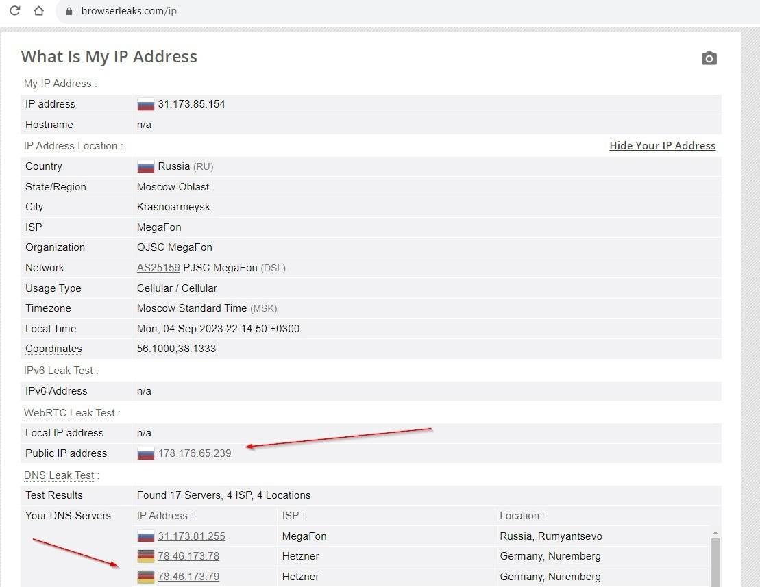Click the WebRTC Leak Test heading link

click(69, 413)
